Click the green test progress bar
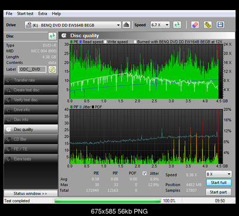The image size is (239, 216). (108, 201)
